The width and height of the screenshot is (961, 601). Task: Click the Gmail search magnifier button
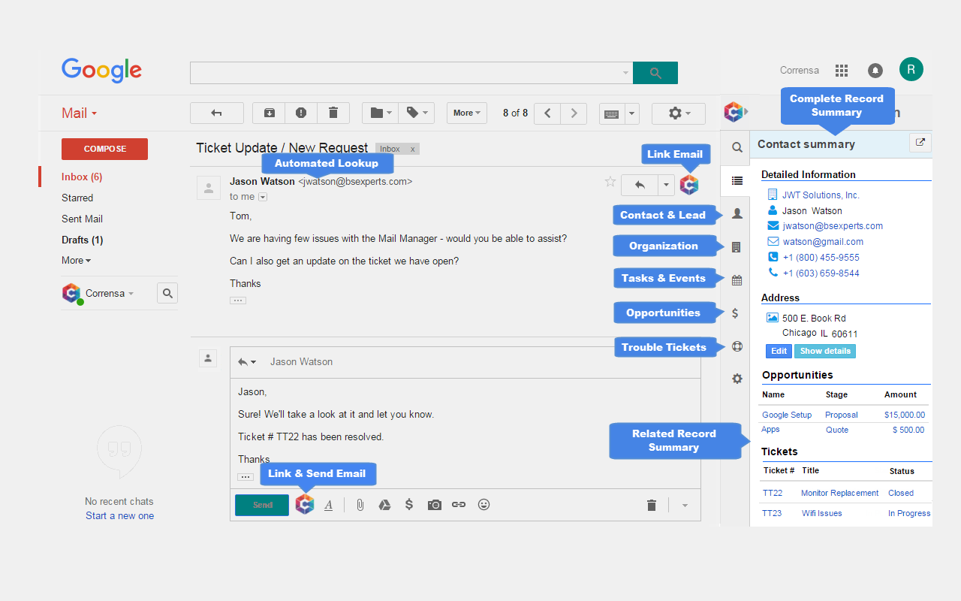(655, 73)
